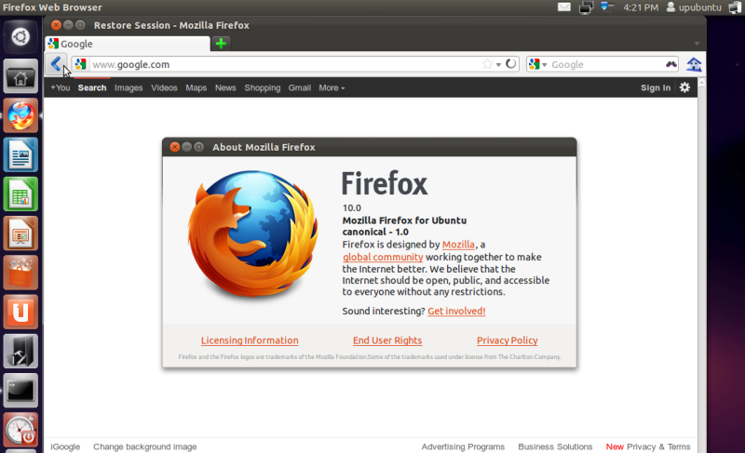
Task: Open Home Folder from the launcher
Action: point(20,76)
